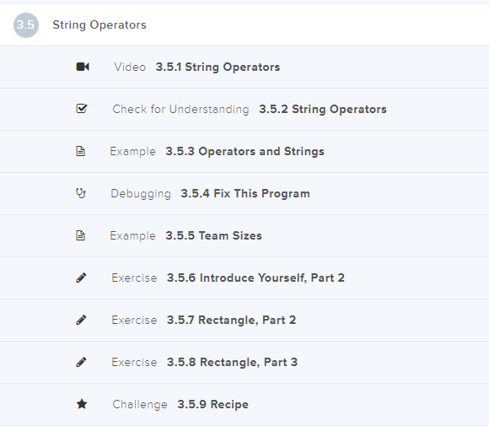The width and height of the screenshot is (489, 426).
Task: Click the checkbox icon for Check for Understanding
Action: click(x=82, y=109)
